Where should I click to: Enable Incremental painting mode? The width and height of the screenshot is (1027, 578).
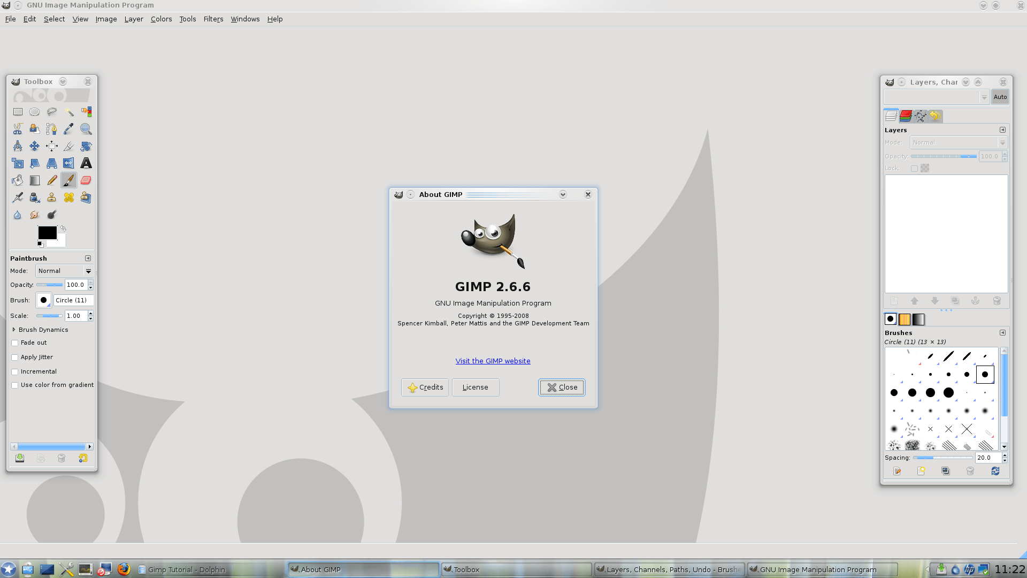(14, 371)
